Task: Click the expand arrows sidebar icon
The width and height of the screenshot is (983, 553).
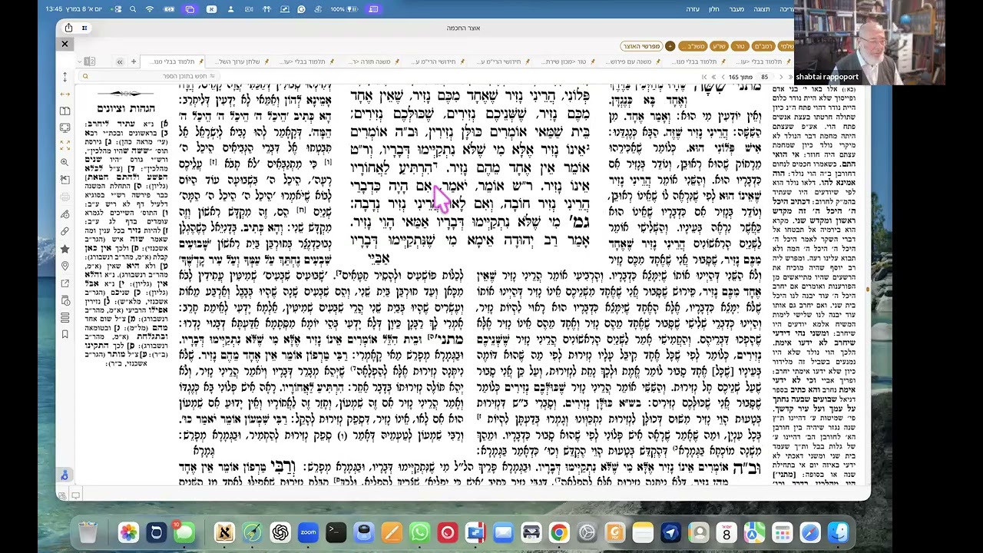Action: [65, 145]
